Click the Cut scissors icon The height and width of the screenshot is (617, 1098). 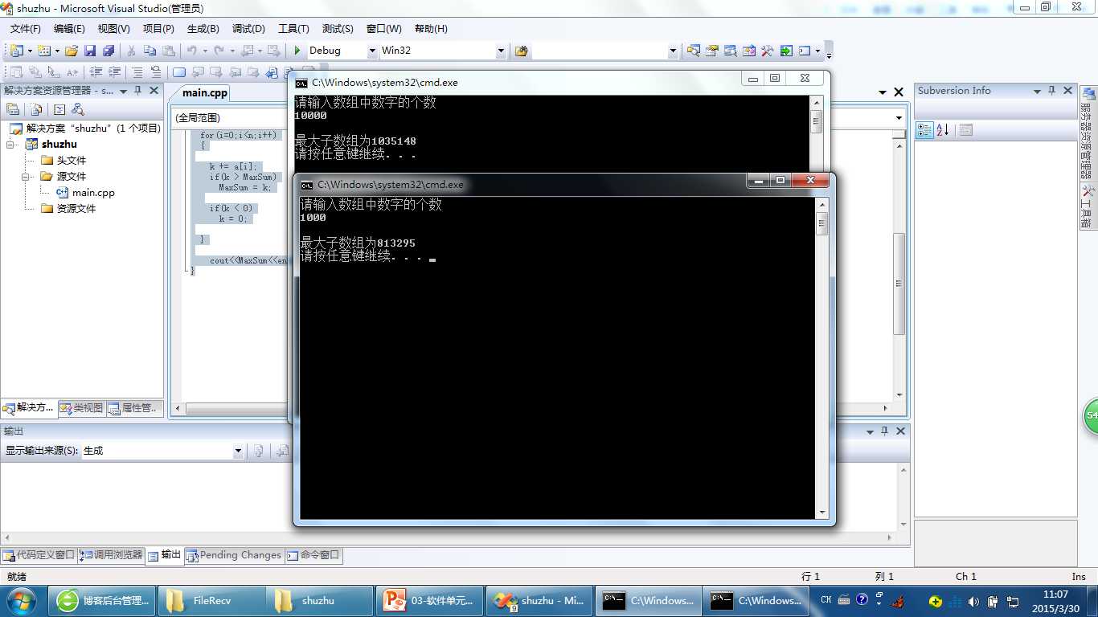coord(131,51)
